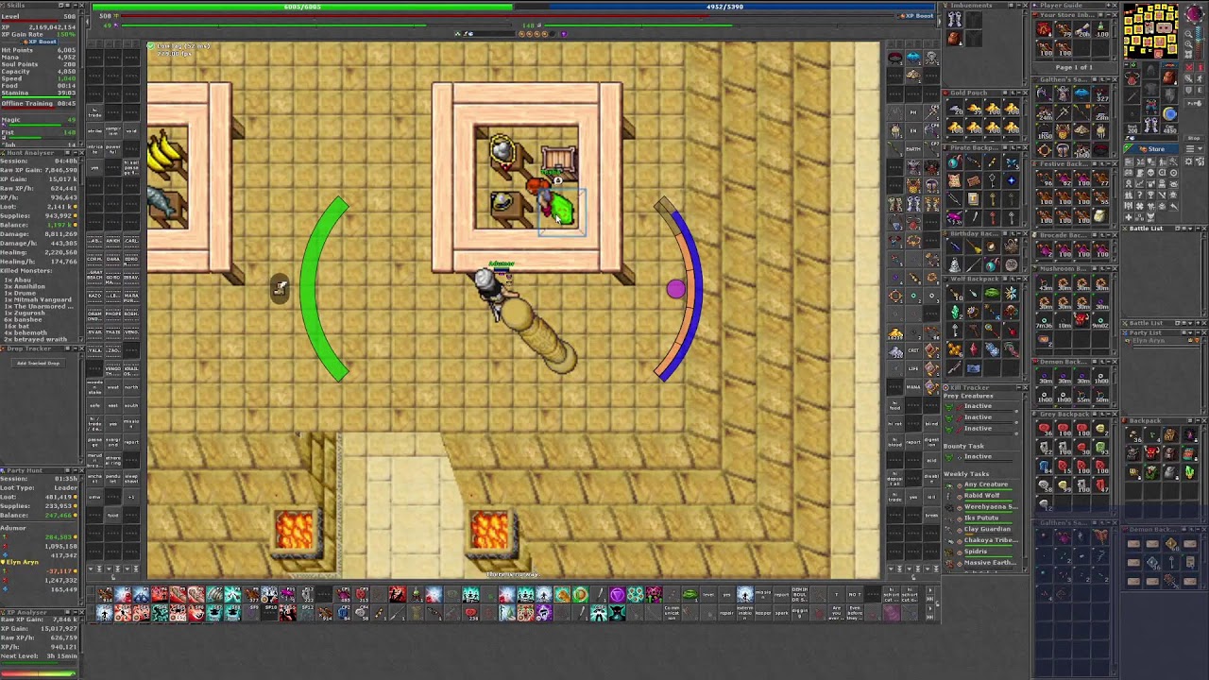Click the ring equipment slot
1209x680 pixels.
(x=1132, y=113)
